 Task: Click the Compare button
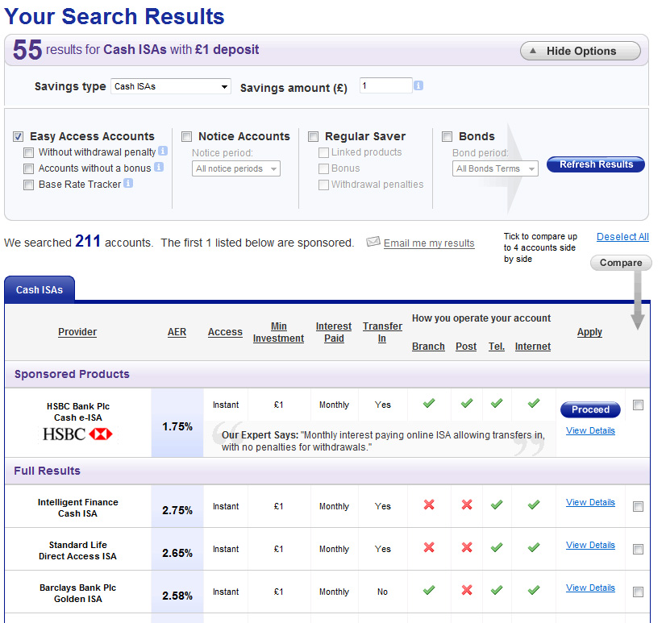[x=621, y=263]
